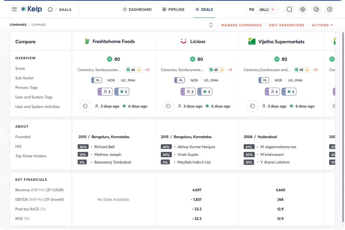Click the Post tax RoCE (%) row label
The height and width of the screenshot is (230, 345).
[x=31, y=209]
